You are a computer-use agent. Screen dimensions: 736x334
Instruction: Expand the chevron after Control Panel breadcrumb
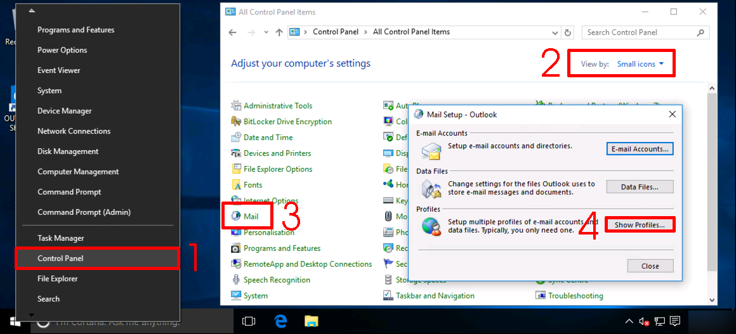click(x=365, y=32)
